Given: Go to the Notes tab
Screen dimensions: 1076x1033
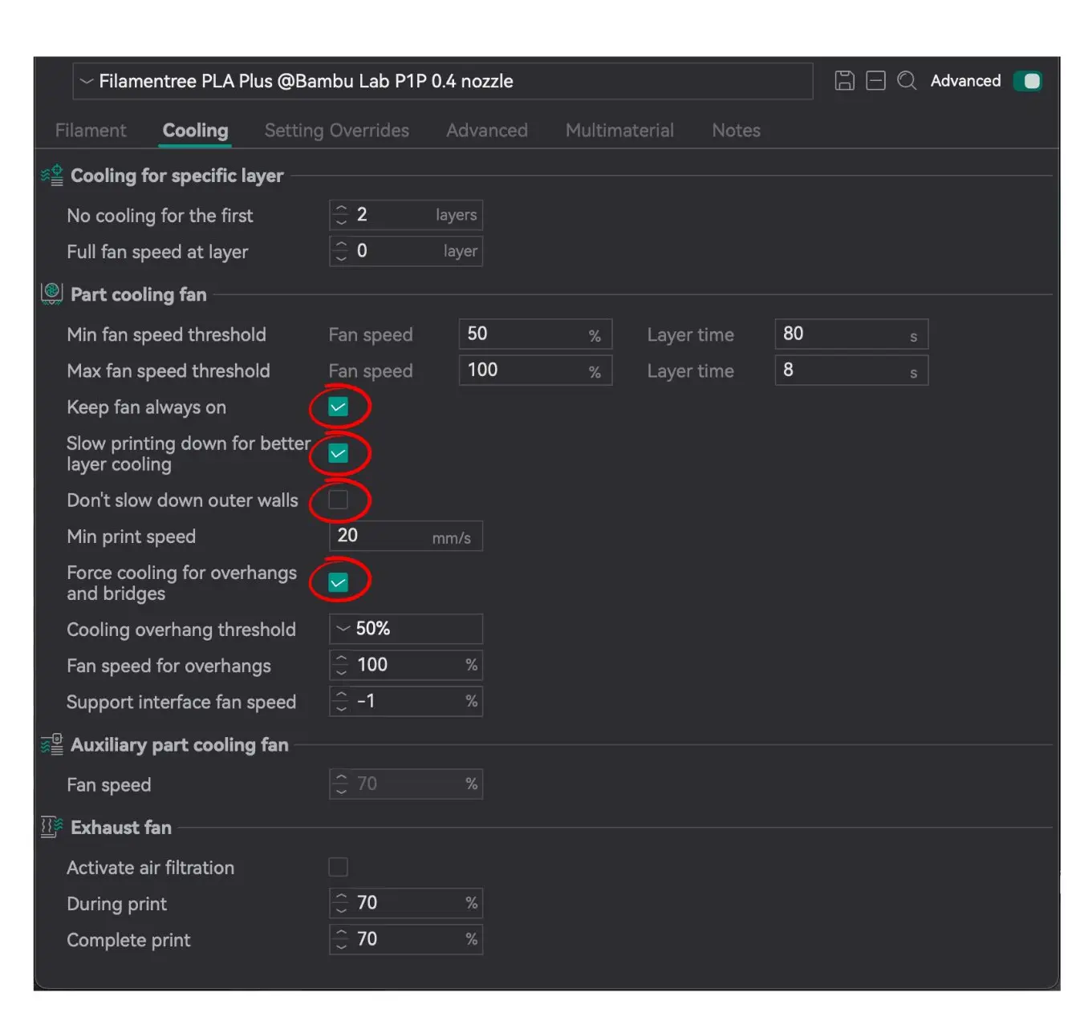Looking at the screenshot, I should tap(736, 131).
